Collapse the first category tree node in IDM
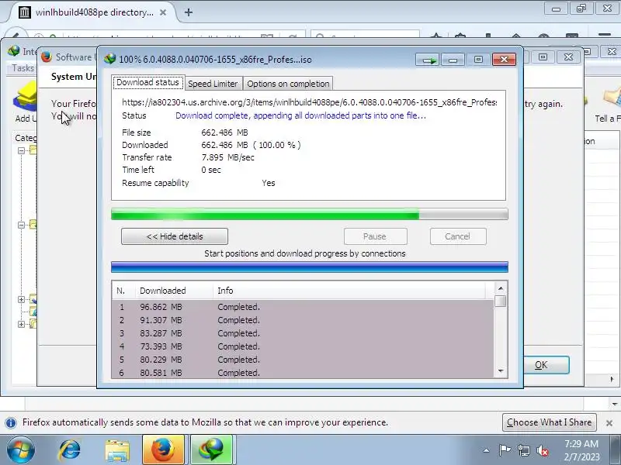 pos(22,150)
